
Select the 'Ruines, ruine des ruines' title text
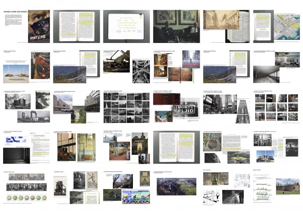pyautogui.click(x=16, y=12)
